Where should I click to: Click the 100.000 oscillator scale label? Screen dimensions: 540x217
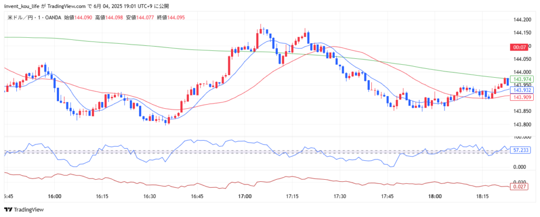tap(522, 137)
